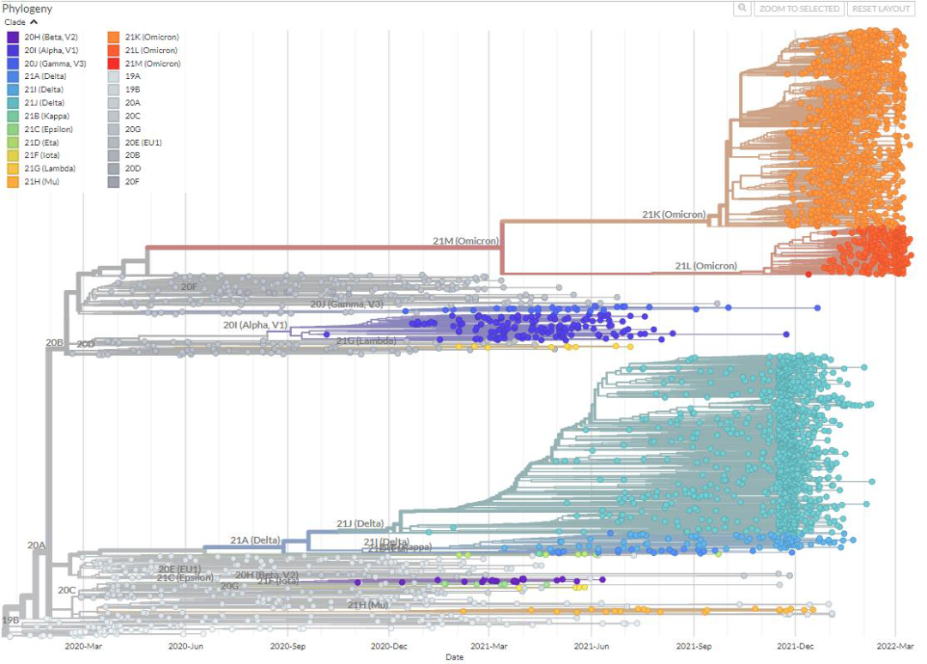Viewport: 927px width, 664px height.
Task: Choose the 20E (EU1) legend swatch
Action: coord(113,142)
